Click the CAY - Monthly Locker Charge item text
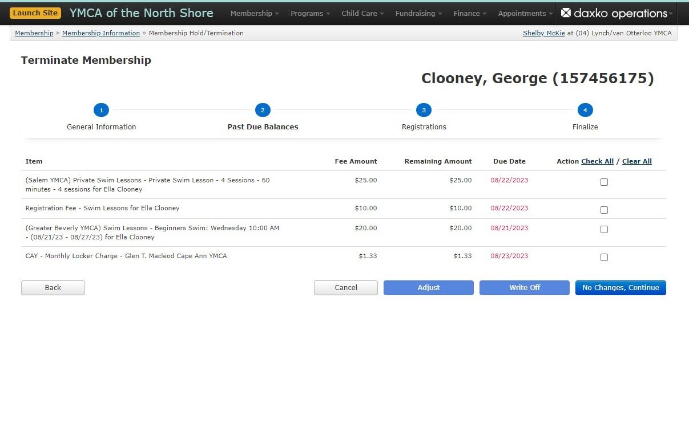689x428 pixels. click(x=126, y=256)
